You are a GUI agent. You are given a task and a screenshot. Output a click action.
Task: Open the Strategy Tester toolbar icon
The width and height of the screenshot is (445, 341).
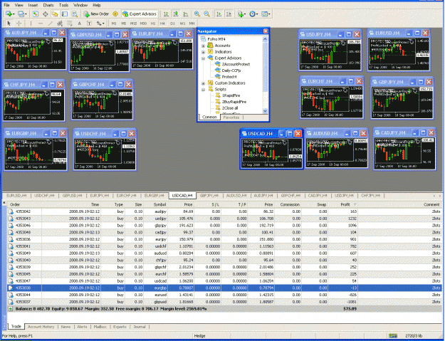(x=74, y=14)
